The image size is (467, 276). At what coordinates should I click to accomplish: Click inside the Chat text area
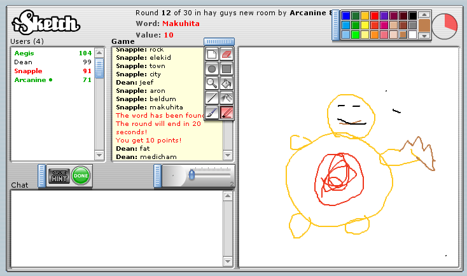[117, 229]
